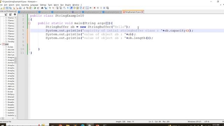Select B.class in the workspace tree
Image resolution: width=224 pixels, height=126 pixels.
coord(10,92)
